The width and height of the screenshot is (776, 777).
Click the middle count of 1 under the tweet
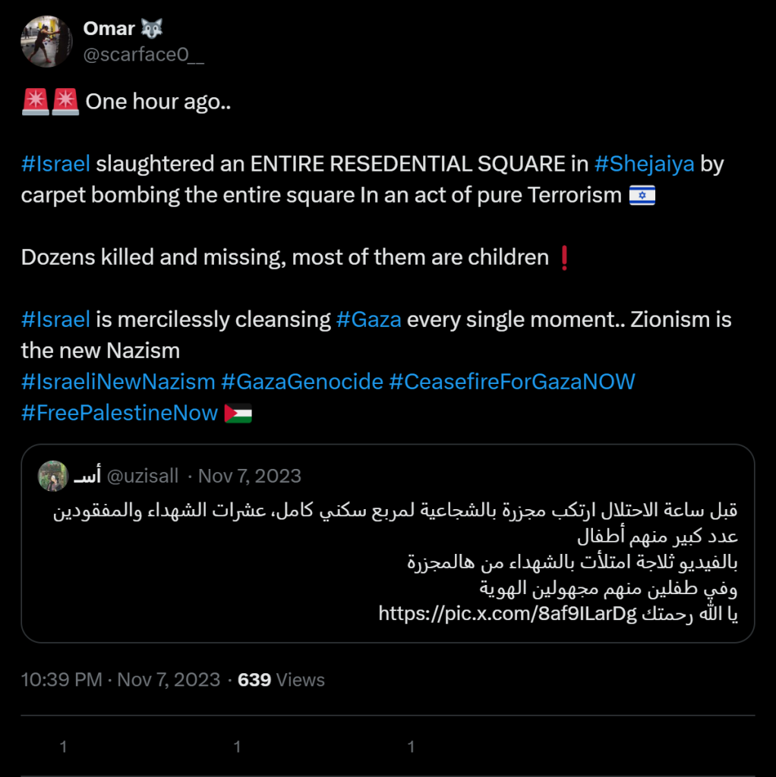point(237,747)
